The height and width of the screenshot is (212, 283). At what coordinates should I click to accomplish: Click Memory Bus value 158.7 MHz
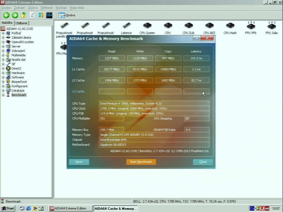click(111, 130)
